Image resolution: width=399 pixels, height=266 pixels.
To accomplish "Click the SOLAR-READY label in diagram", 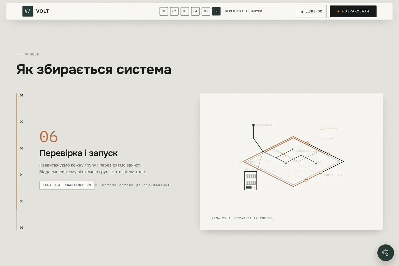I will point(330,129).
